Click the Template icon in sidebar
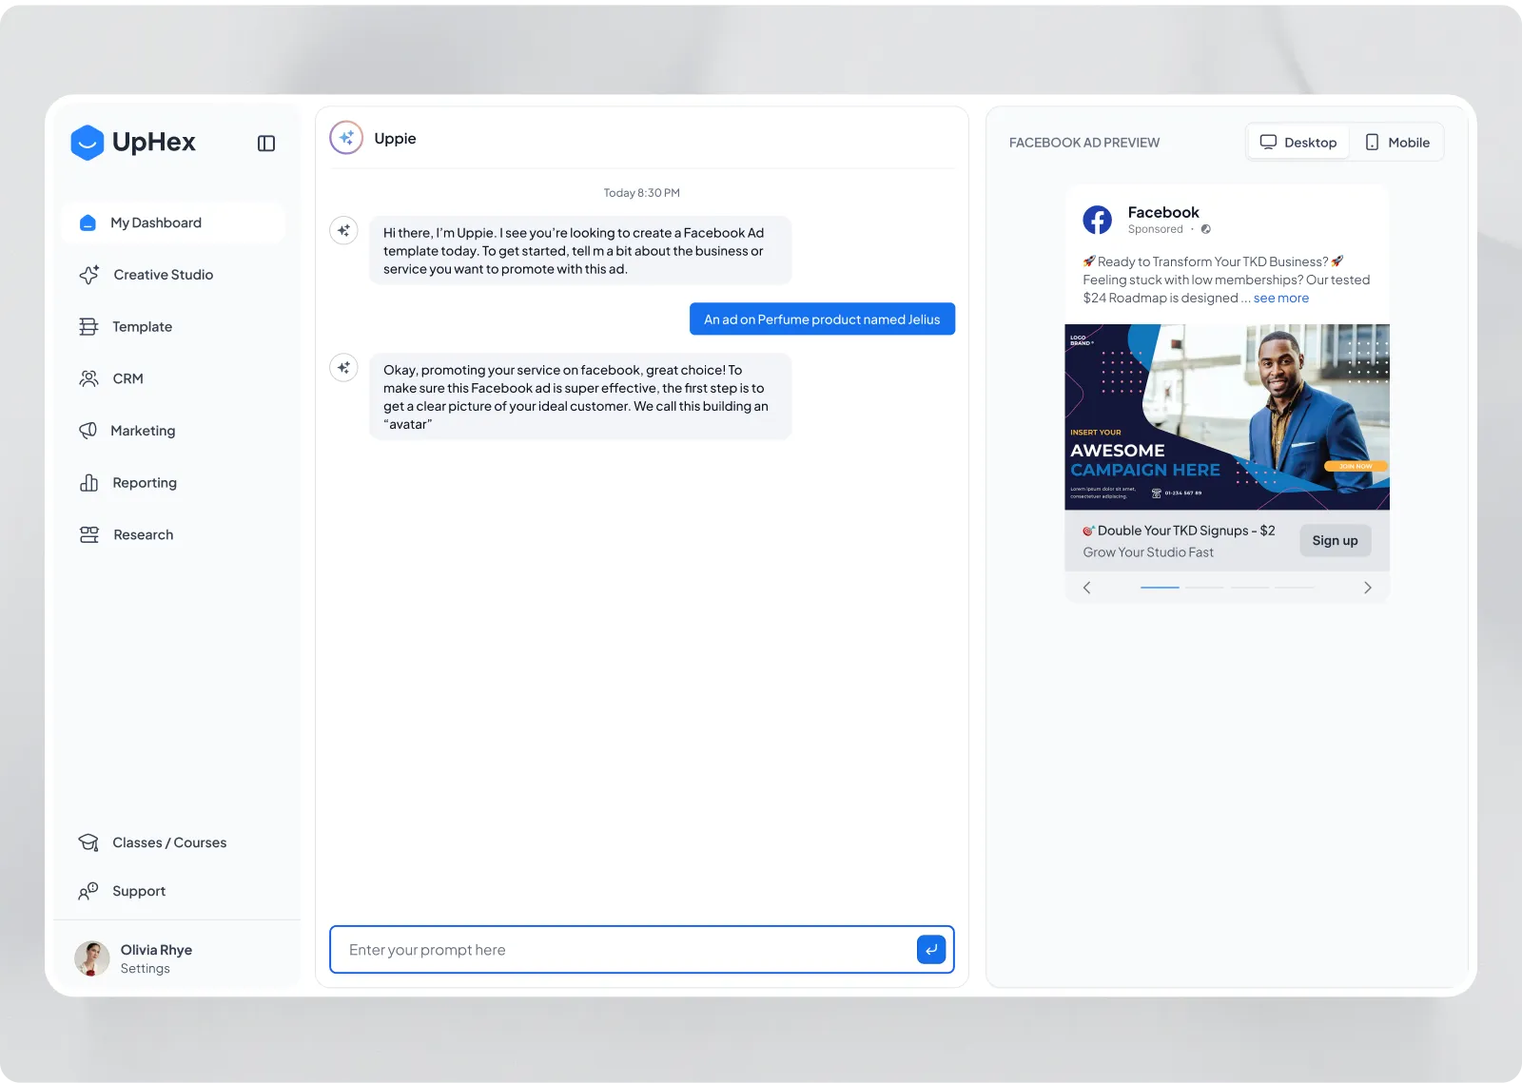The image size is (1522, 1083). [88, 327]
